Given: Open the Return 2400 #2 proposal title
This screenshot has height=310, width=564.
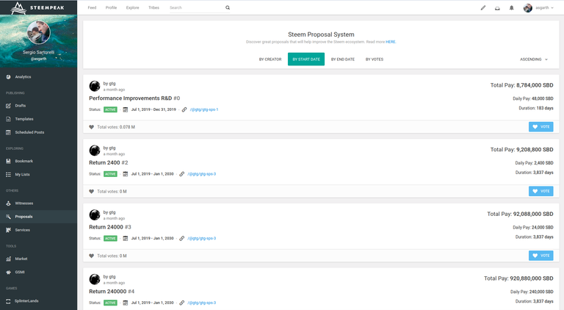Looking at the screenshot, I should pos(108,162).
